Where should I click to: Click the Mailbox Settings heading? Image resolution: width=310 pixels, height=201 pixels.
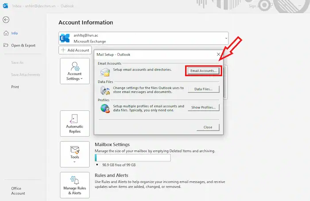pos(112,144)
